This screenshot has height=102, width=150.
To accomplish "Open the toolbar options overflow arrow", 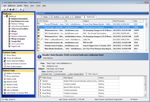I will click(x=23, y=10).
